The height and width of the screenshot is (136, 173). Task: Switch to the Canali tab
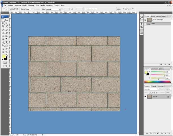(154, 86)
